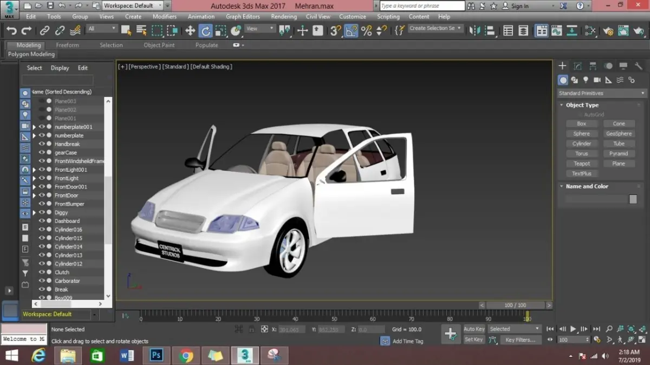This screenshot has width=650, height=365.
Task: Open the Create Selection Set dropdown
Action: point(435,28)
